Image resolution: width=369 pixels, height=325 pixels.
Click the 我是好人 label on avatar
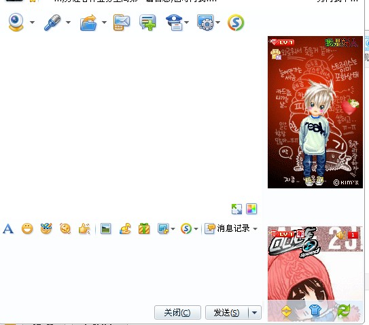[x=341, y=43]
